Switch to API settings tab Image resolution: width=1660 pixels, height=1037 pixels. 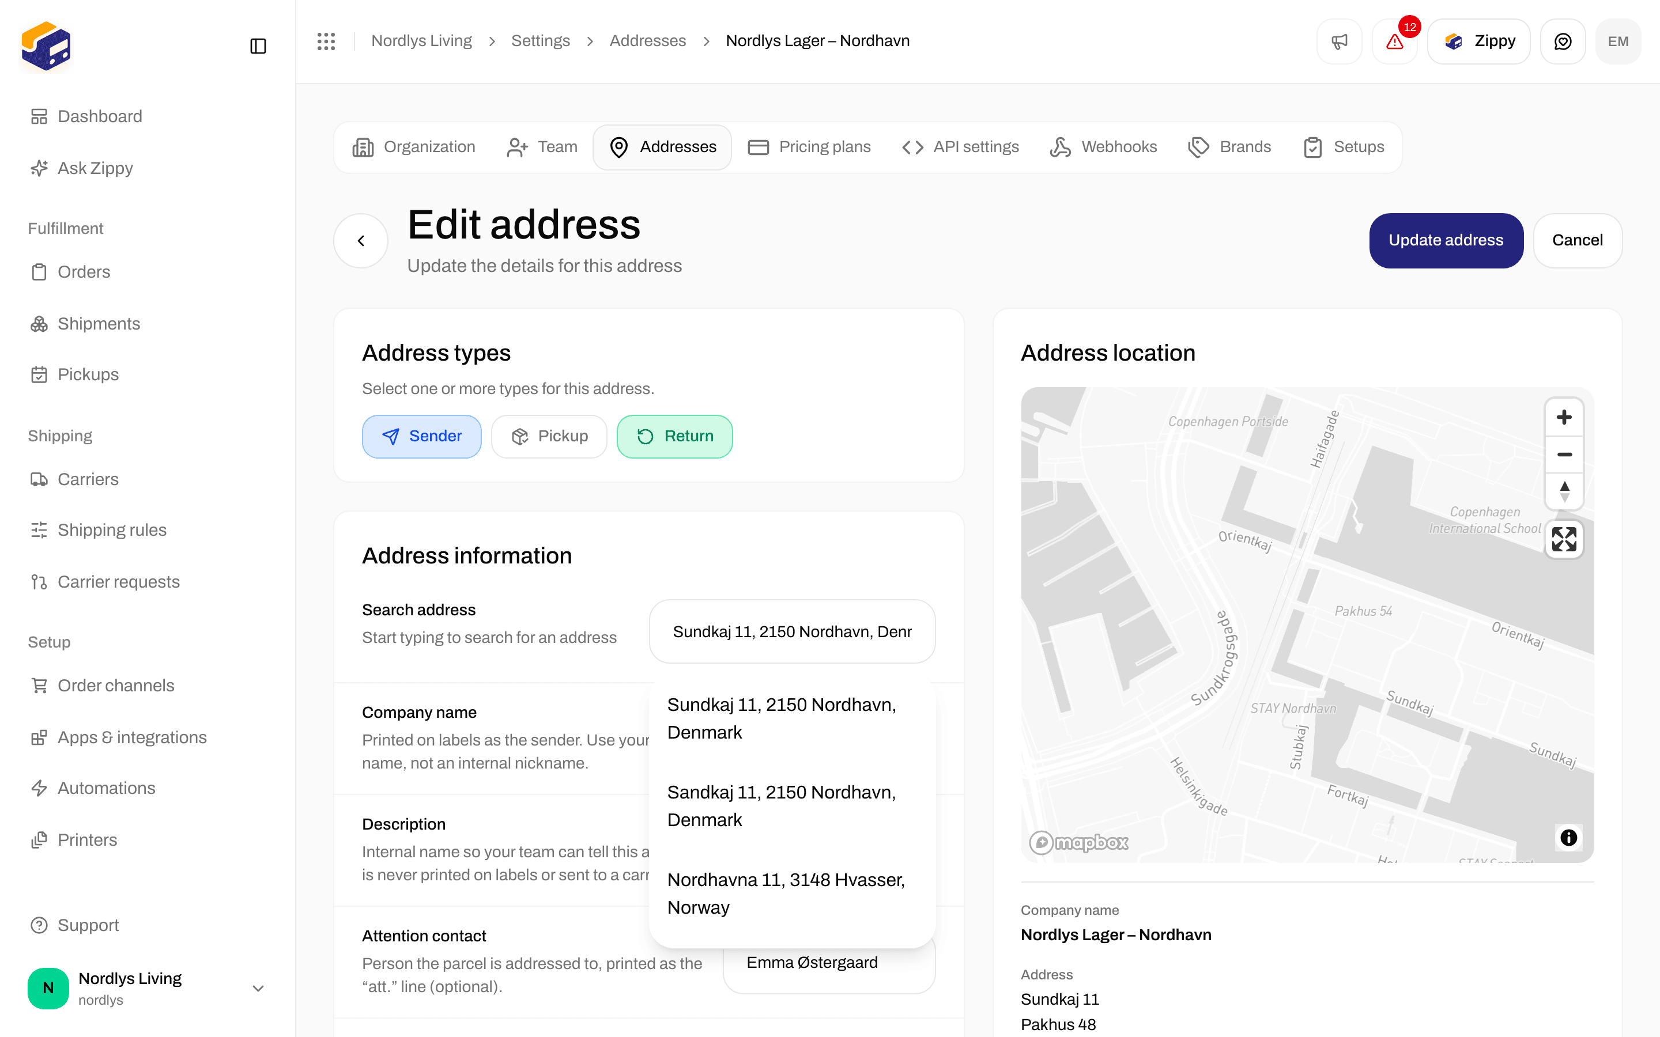tap(960, 147)
